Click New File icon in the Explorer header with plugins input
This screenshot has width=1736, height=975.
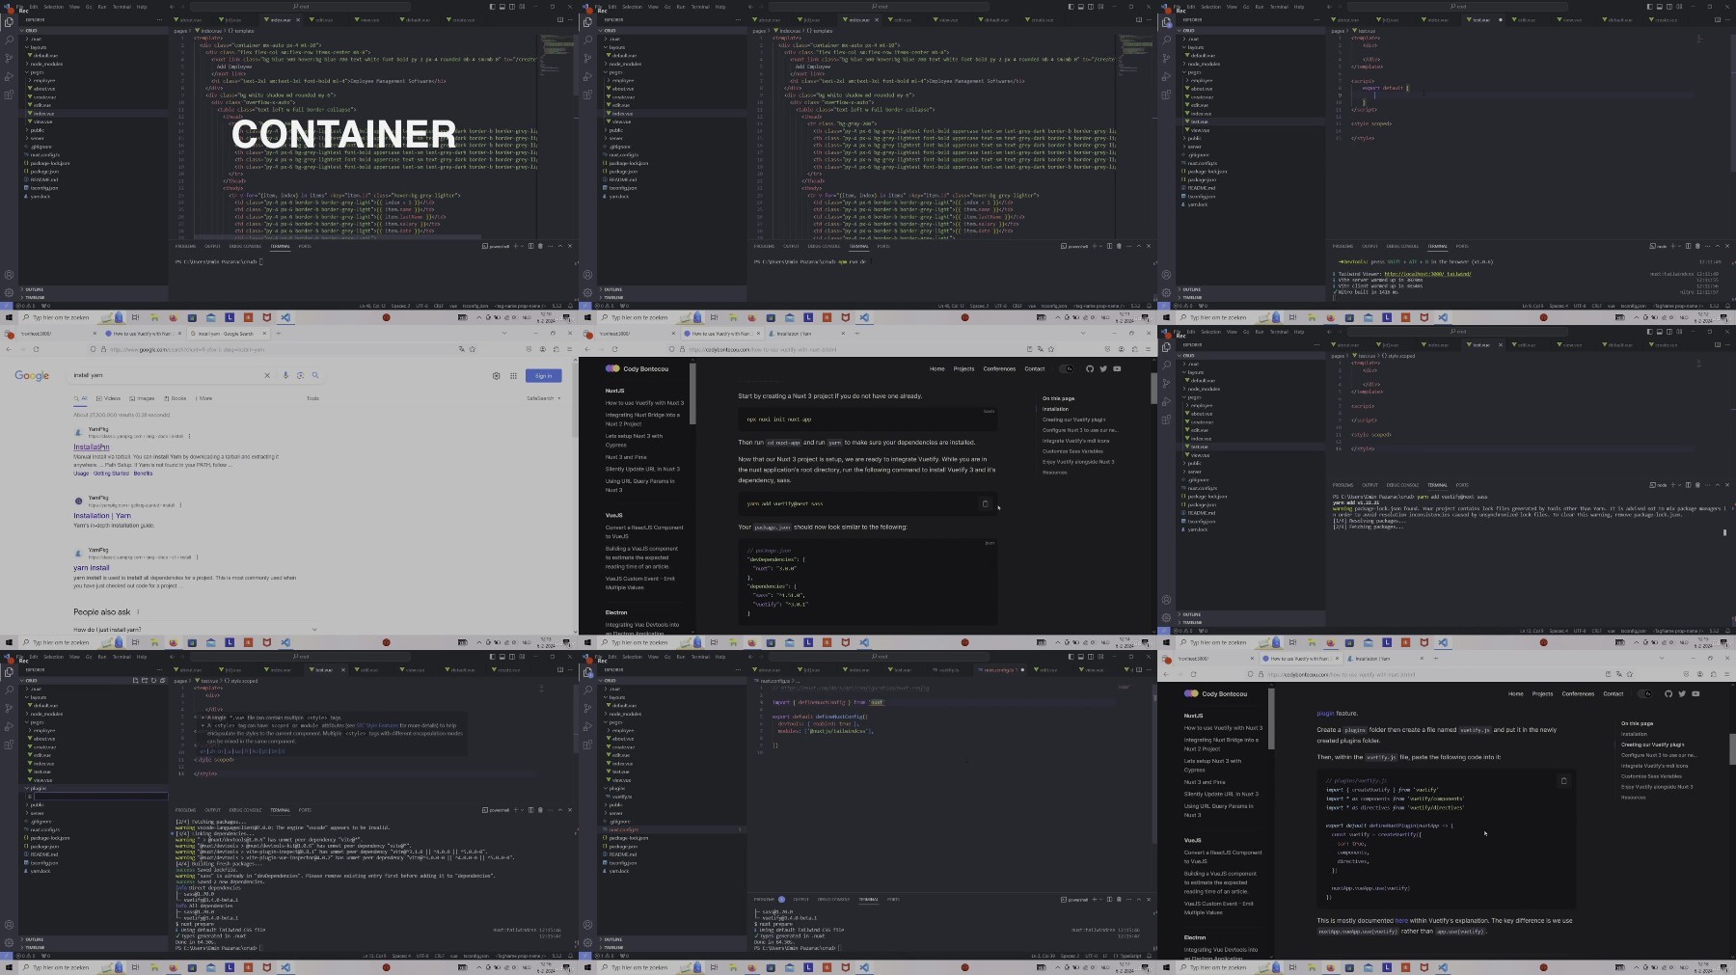click(135, 680)
